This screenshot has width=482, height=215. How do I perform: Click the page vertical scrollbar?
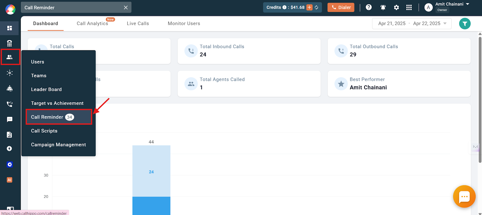pos(480,99)
